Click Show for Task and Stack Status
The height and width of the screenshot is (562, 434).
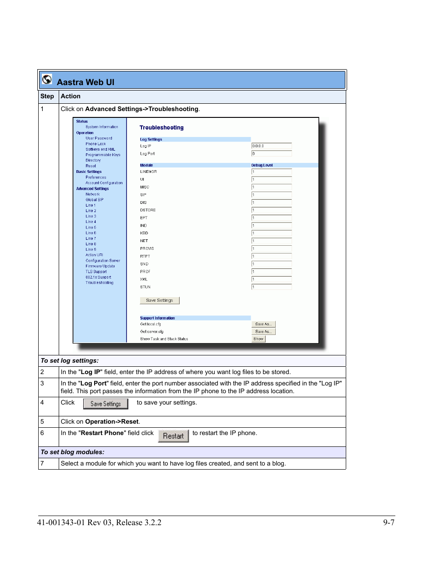pos(258,339)
